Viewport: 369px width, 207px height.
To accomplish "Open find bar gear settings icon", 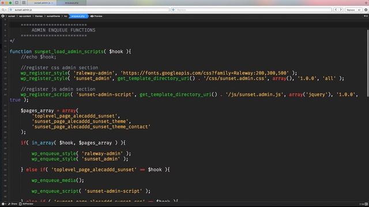I will click(x=366, y=10).
